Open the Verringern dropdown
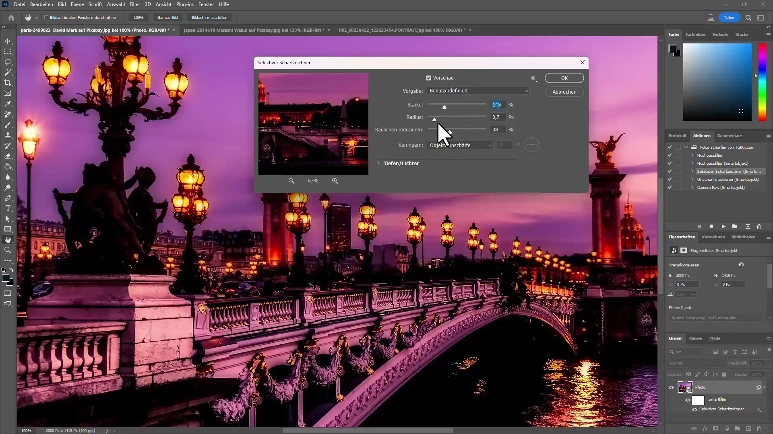This screenshot has height=434, width=773. pyautogui.click(x=460, y=145)
